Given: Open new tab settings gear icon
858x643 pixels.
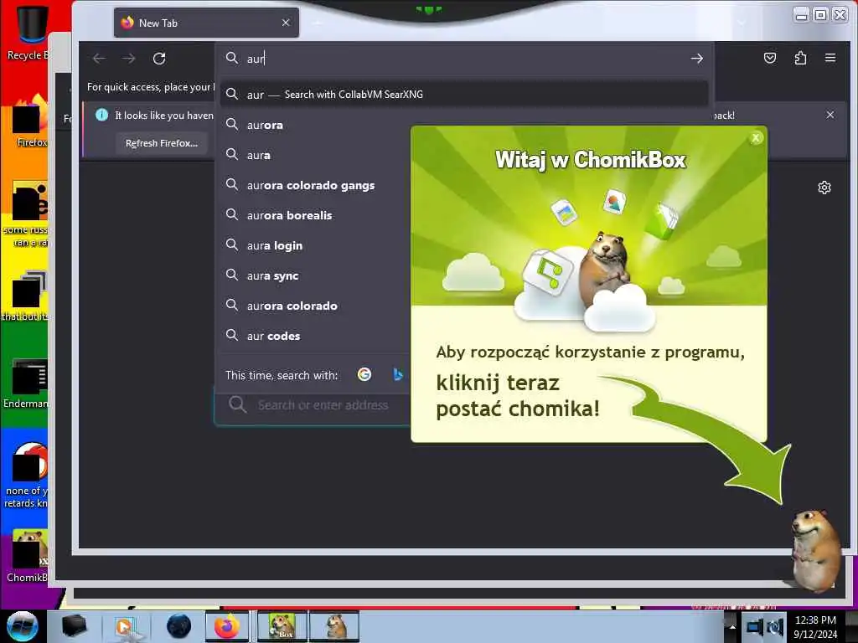Looking at the screenshot, I should coord(824,188).
